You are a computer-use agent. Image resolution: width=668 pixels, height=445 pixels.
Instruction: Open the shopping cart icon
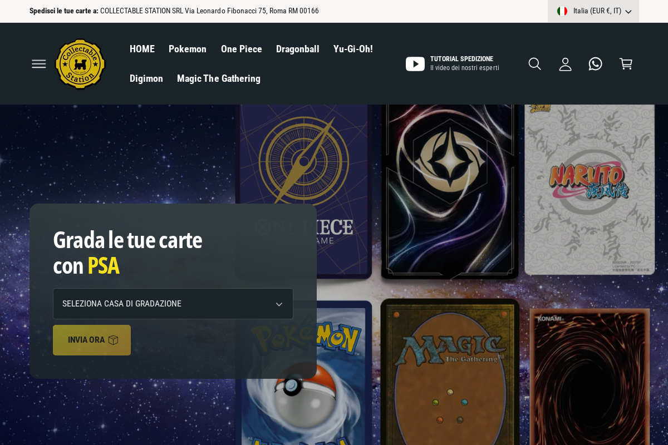626,63
